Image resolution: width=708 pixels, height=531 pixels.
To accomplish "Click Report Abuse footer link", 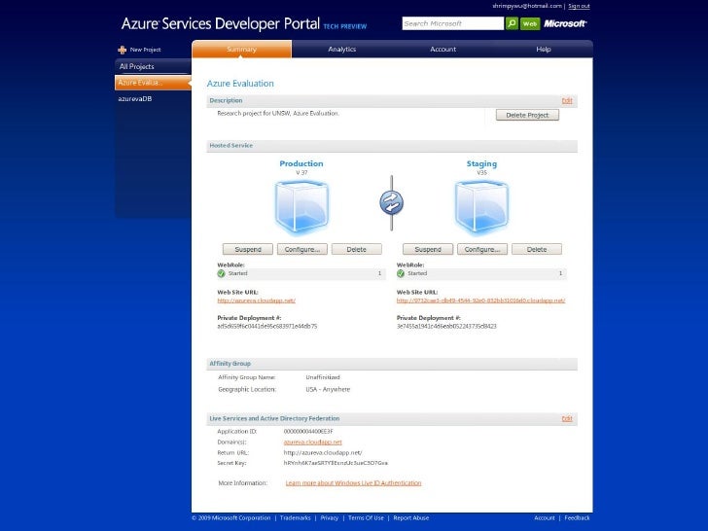I will click(410, 518).
